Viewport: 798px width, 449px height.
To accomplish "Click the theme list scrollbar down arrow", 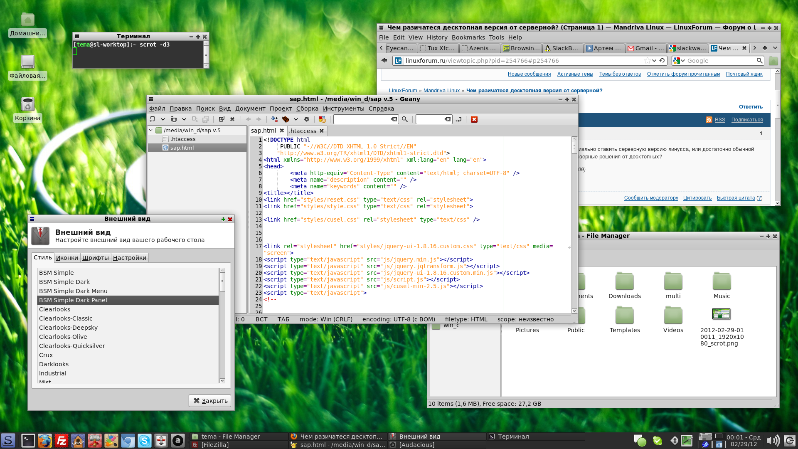I will point(222,380).
